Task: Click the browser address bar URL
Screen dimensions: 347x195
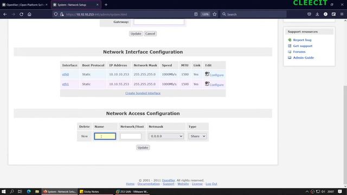Action: coord(97,15)
